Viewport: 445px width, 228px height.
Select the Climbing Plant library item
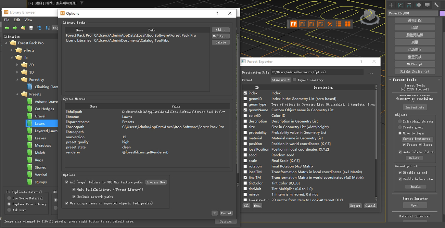coord(46,87)
